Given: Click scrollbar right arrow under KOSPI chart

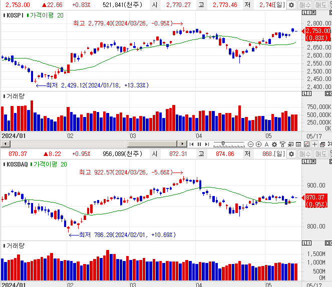Looking at the screenshot, I should pyautogui.click(x=182, y=144).
